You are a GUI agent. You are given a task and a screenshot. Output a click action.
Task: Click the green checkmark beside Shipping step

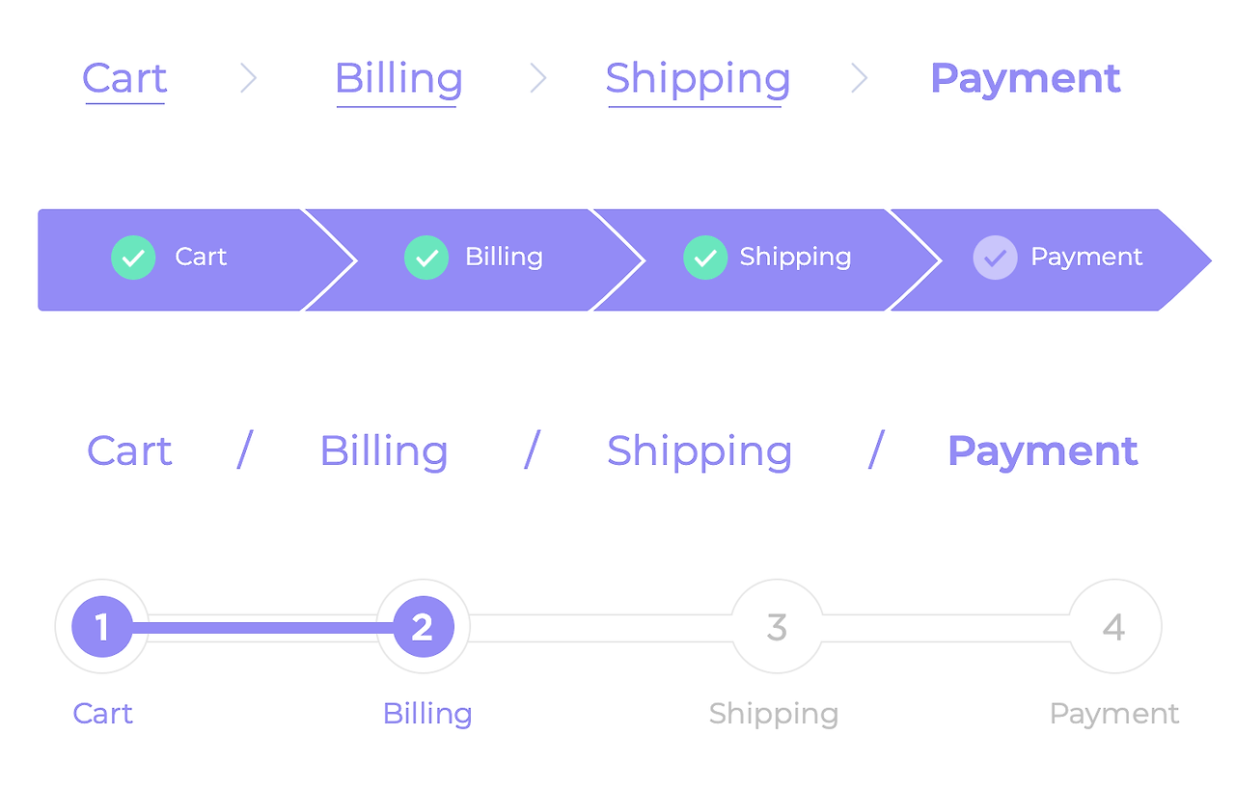click(x=705, y=258)
